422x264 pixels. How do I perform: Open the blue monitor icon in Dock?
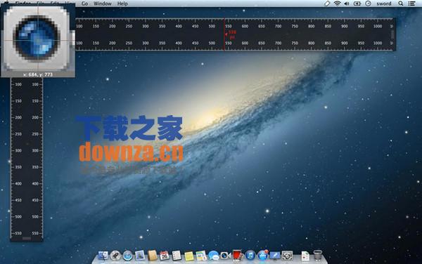tap(275, 256)
